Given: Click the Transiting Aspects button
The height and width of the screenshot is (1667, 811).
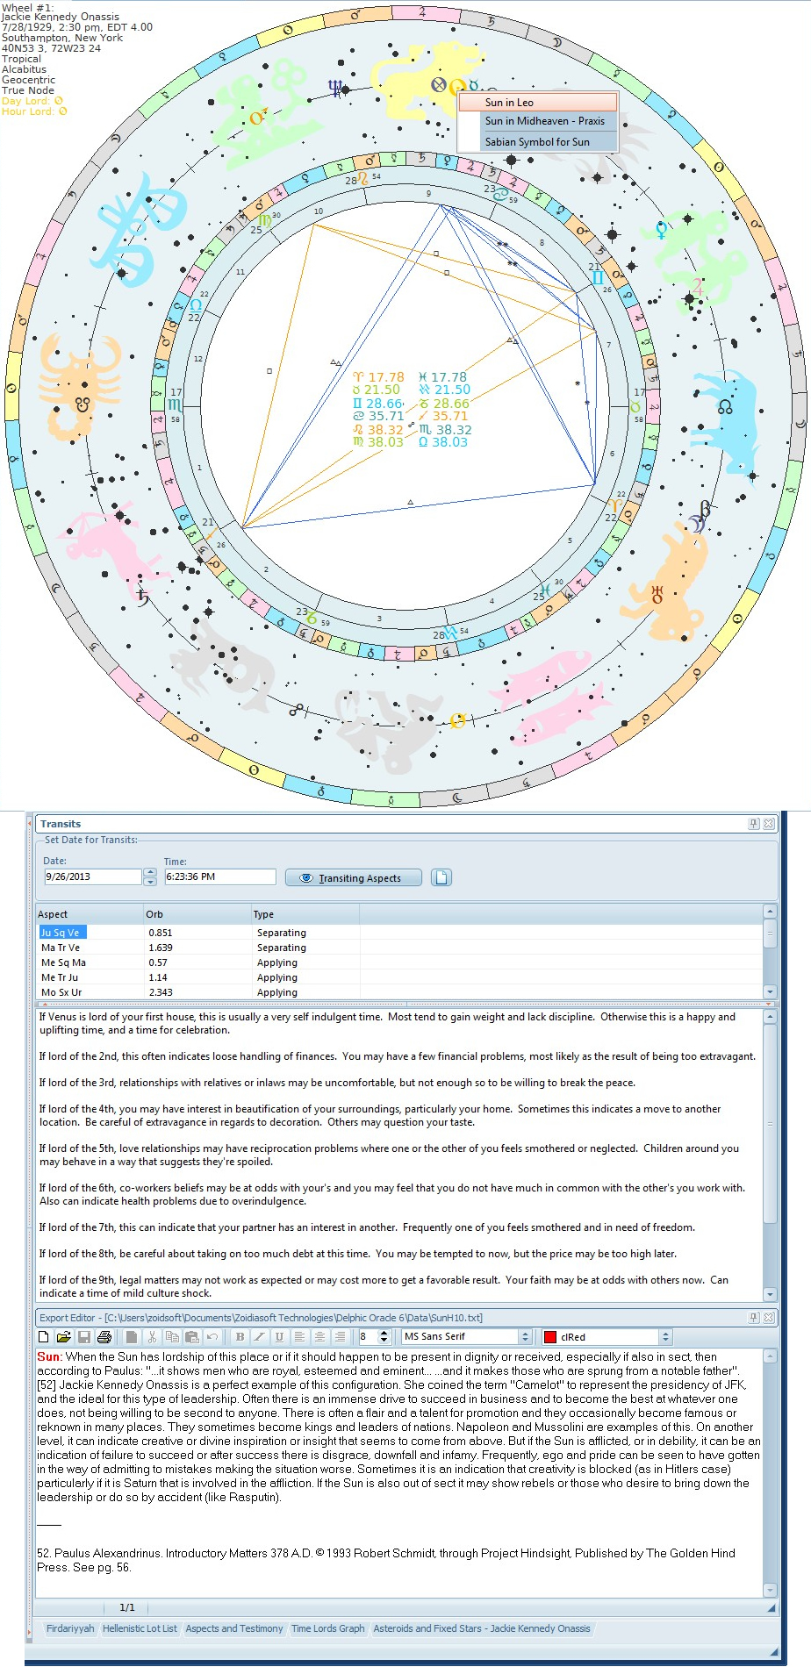Looking at the screenshot, I should point(353,877).
